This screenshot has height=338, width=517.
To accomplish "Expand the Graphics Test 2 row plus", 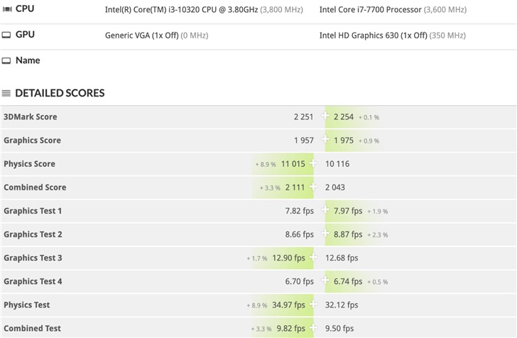I will coord(325,234).
